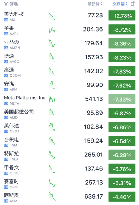The height and width of the screenshot is (205, 139).
Task: Select the 台积电 TSM entry
Action: coord(69,141)
